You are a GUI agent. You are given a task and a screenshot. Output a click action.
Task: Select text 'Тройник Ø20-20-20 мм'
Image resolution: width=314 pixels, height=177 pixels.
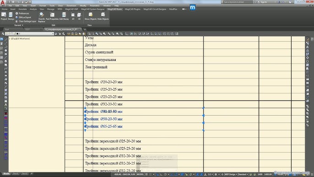(x=103, y=82)
